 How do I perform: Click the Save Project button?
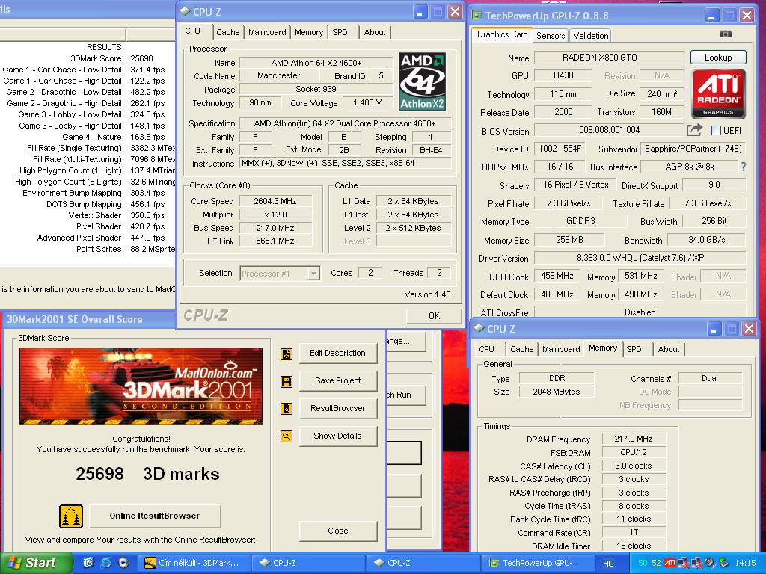point(337,380)
